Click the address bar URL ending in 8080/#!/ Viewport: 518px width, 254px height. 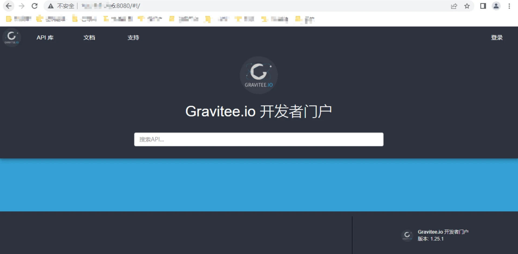(111, 6)
